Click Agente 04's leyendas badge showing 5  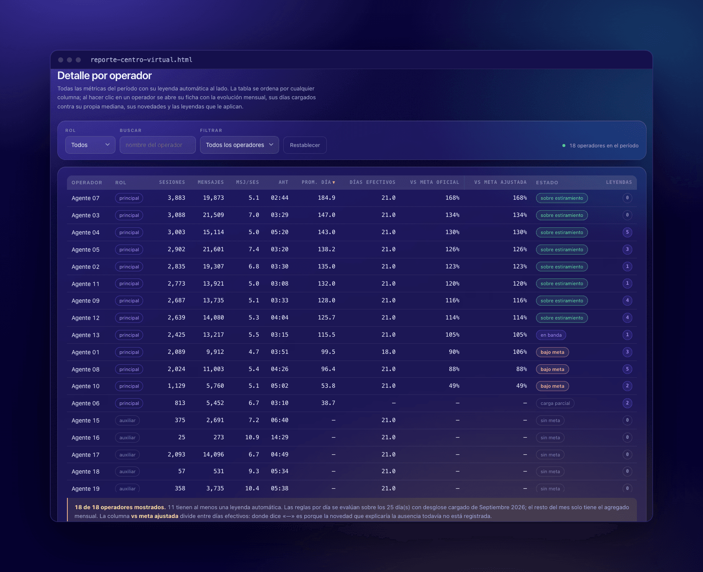tap(627, 232)
